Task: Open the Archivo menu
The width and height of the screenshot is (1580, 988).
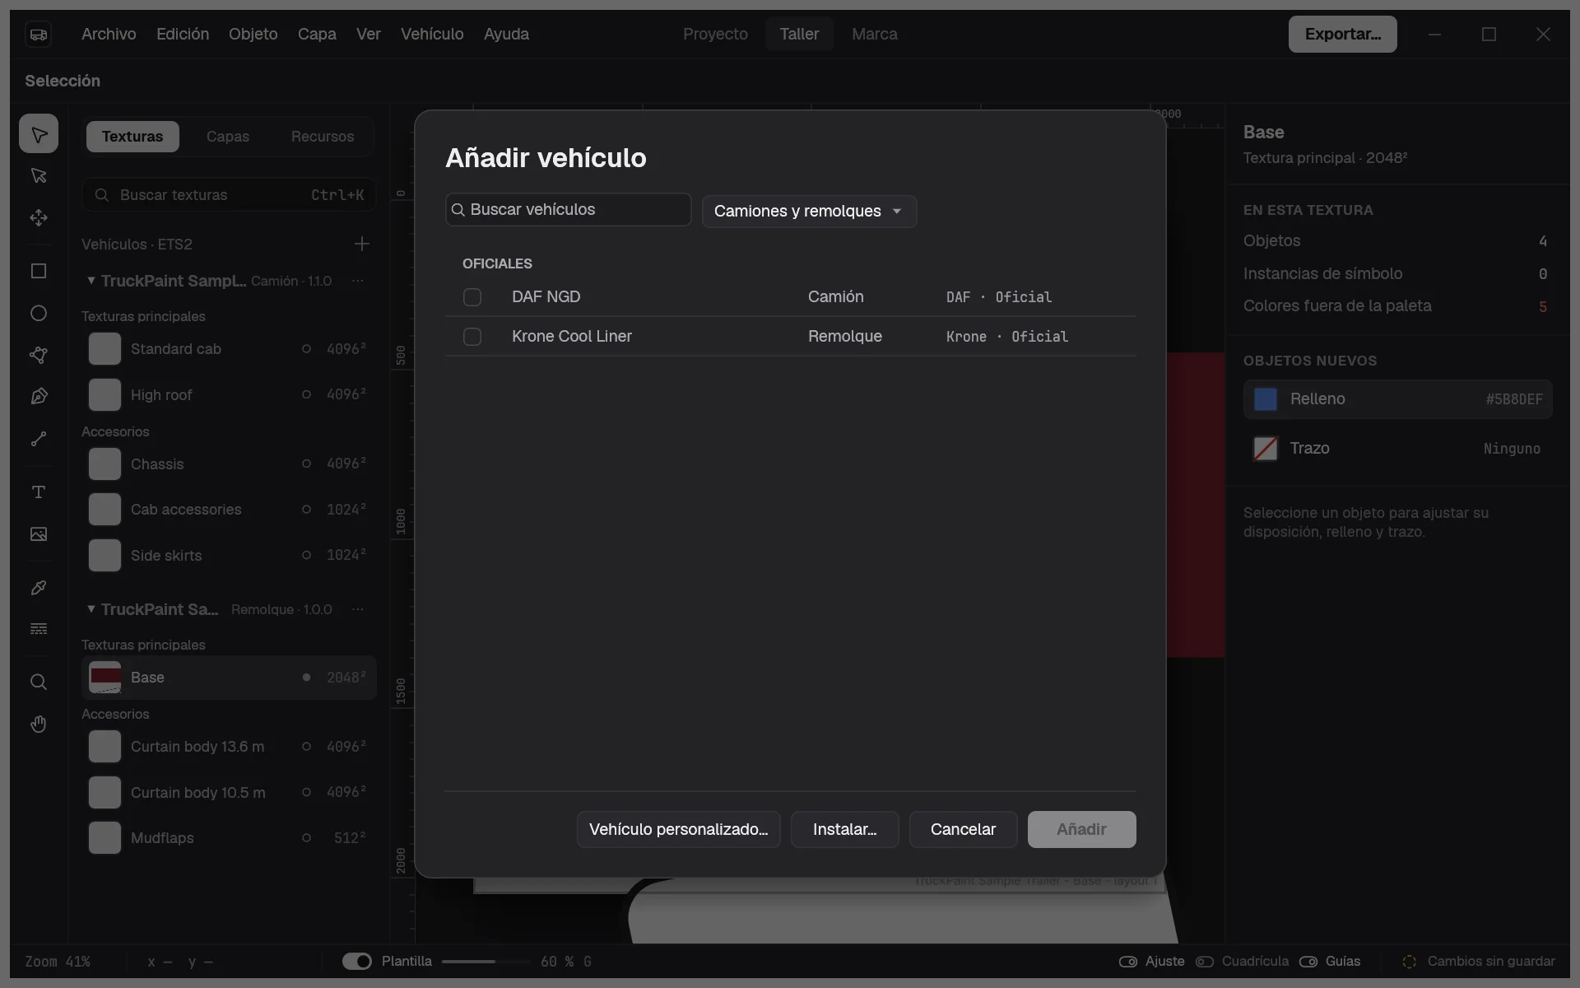Action: click(109, 34)
